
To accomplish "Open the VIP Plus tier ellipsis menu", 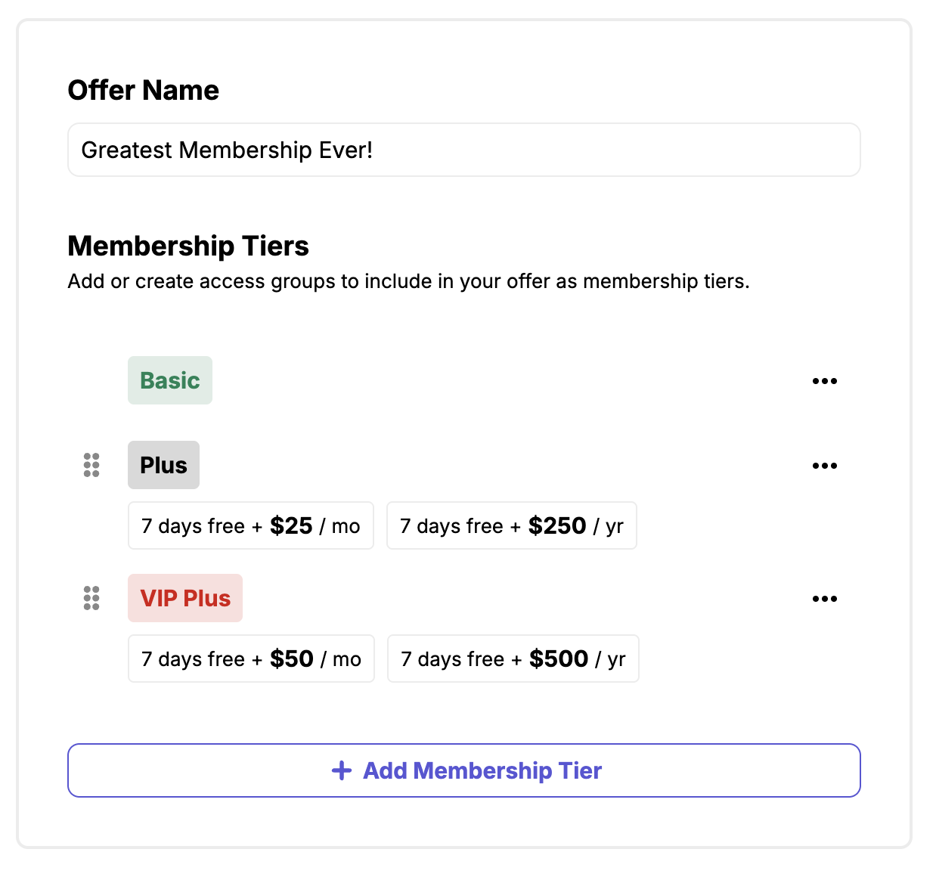I will (x=824, y=599).
